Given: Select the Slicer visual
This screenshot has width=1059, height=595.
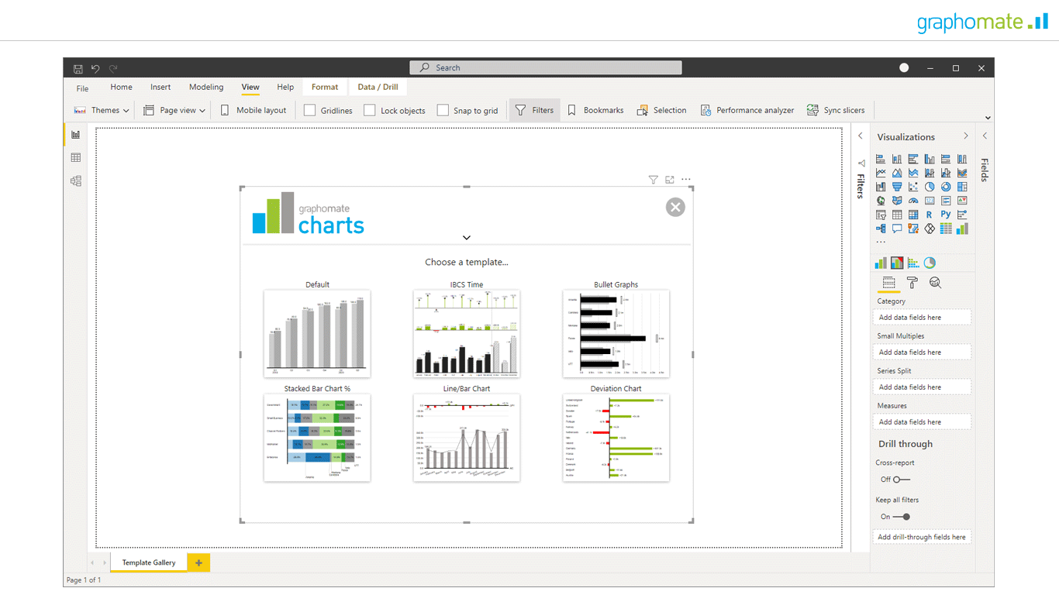Looking at the screenshot, I should point(881,215).
